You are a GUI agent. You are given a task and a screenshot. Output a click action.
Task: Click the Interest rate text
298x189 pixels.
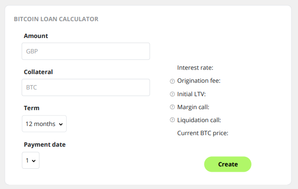tap(195, 68)
